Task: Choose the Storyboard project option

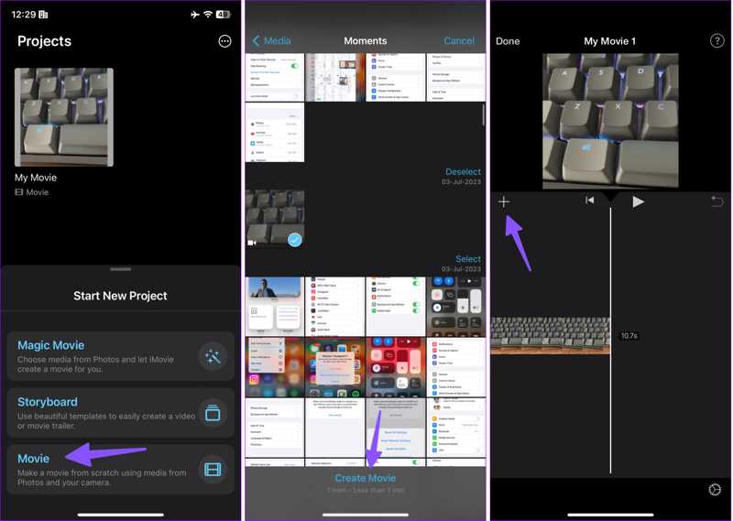Action: (121, 413)
